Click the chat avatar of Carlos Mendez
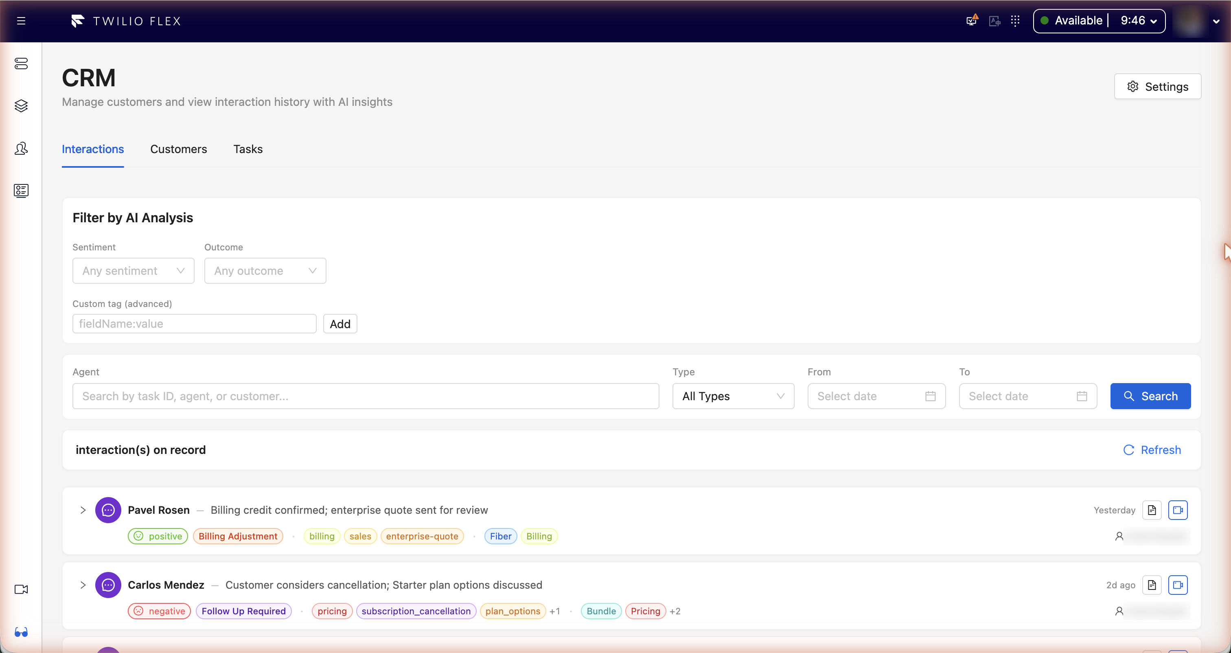 click(x=108, y=585)
